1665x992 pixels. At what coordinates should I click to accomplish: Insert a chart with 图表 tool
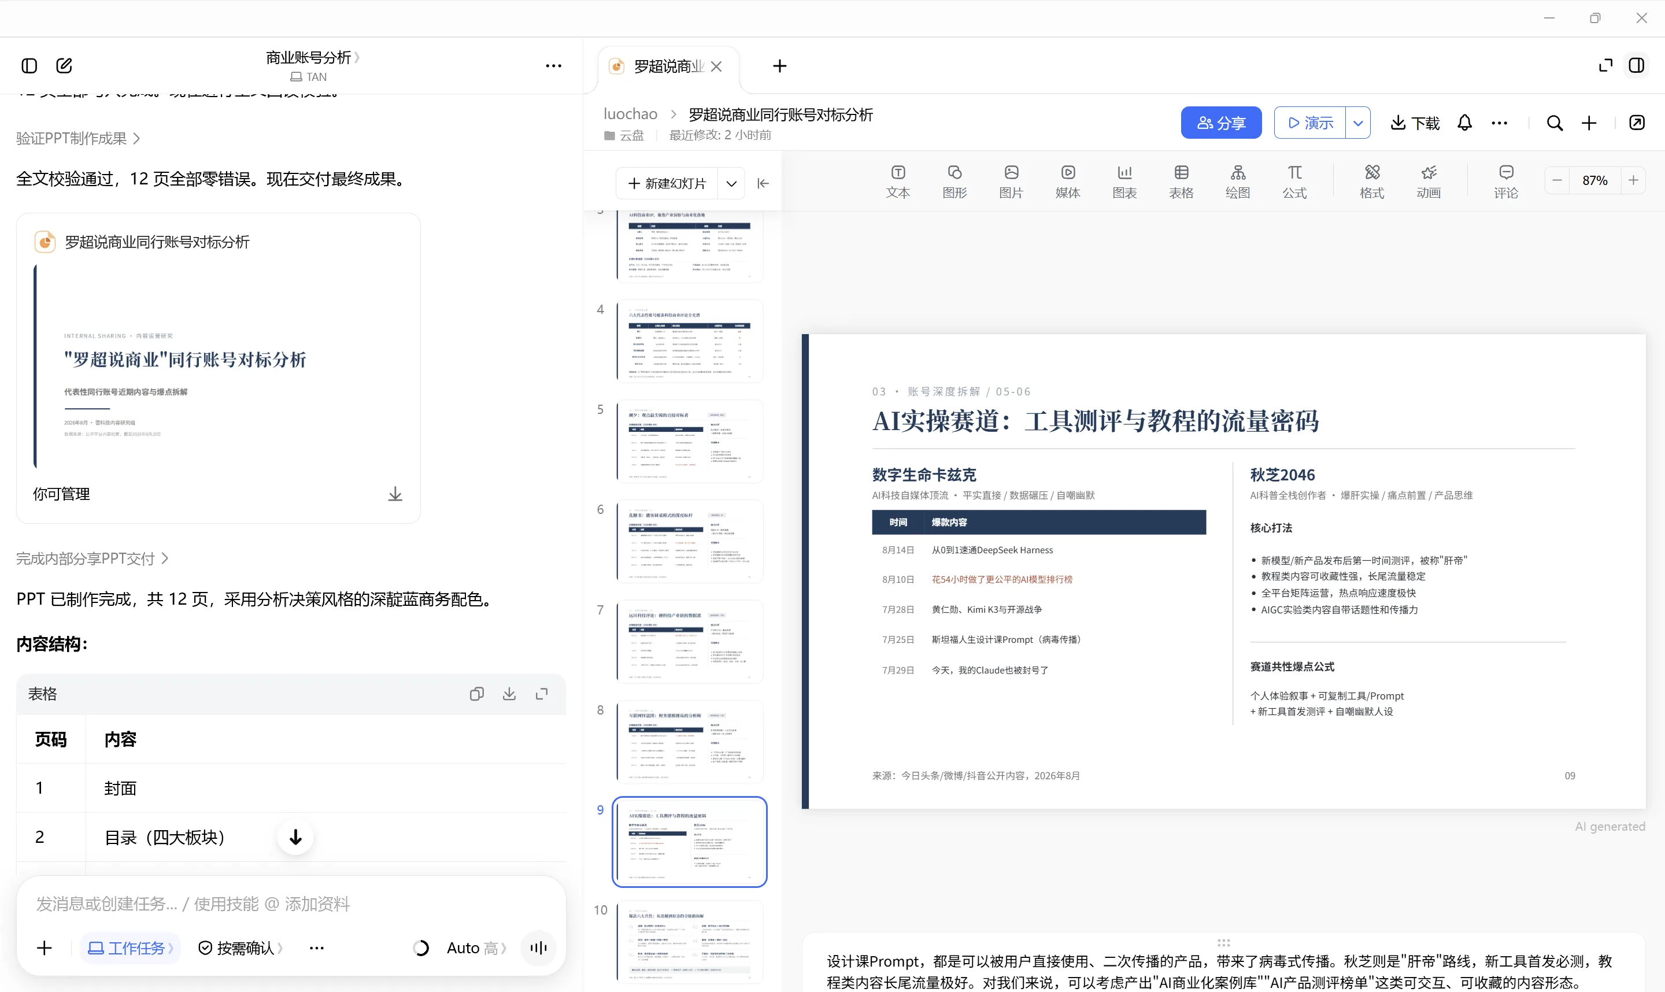(1124, 182)
